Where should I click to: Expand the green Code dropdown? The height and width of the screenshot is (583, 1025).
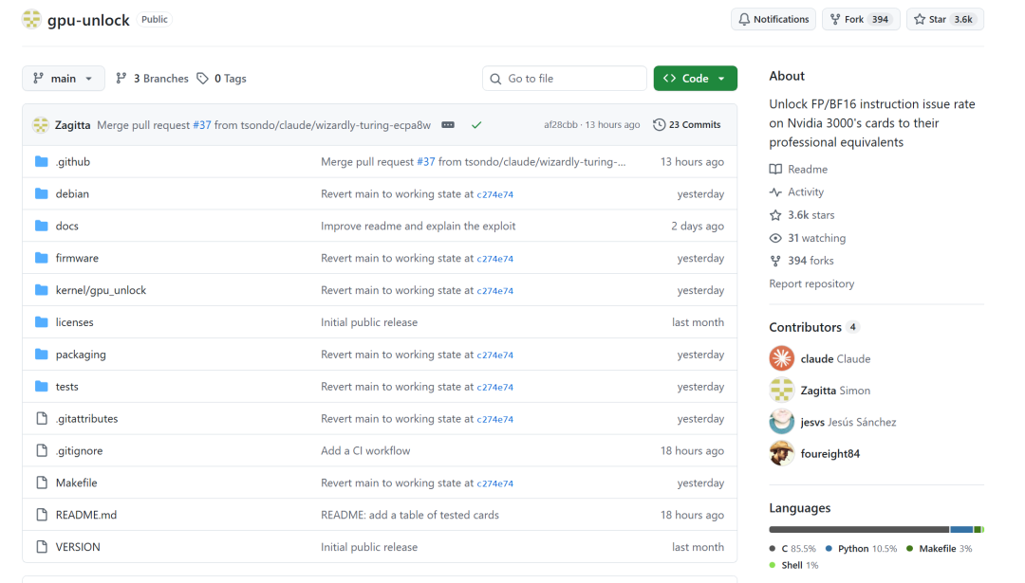point(695,79)
